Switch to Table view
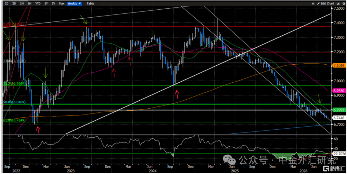 point(90,4)
